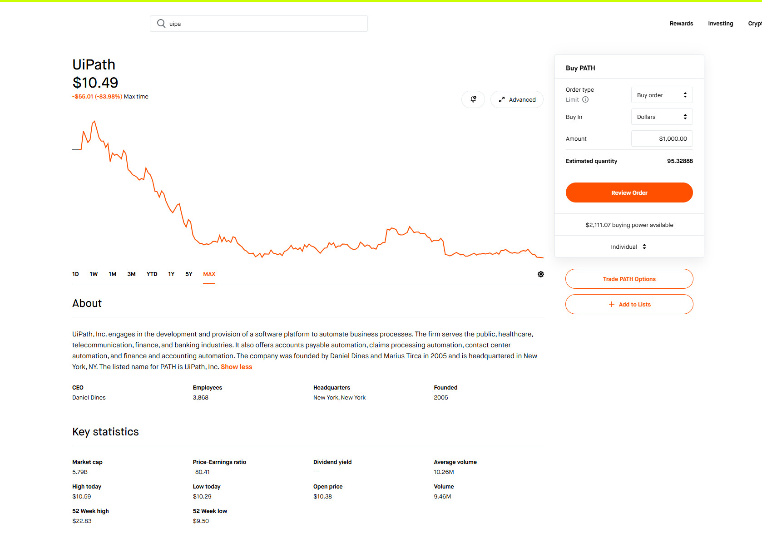Click Show less in About section
762x543 pixels.
(237, 367)
